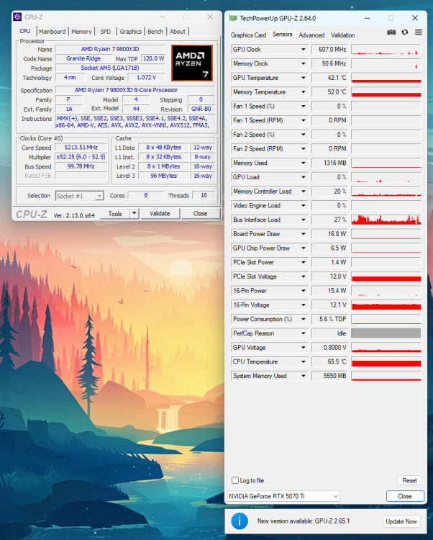Click the GPU-Z title bar app icon

(x=233, y=18)
